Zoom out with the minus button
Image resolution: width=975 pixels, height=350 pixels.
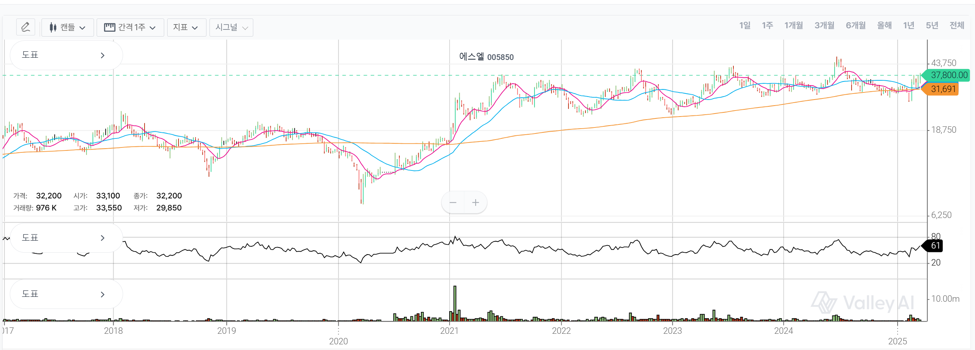click(453, 203)
